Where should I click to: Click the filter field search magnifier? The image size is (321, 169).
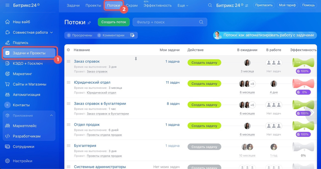201,22
